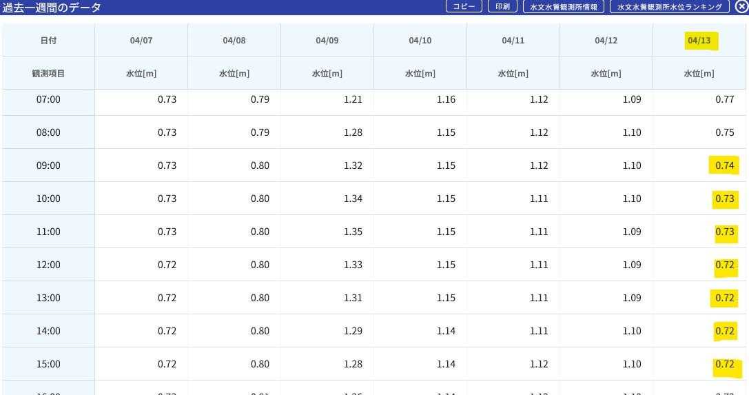Image resolution: width=749 pixels, height=395 pixels.
Task: Close the 過去一週間のデータ panel
Action: [x=741, y=6]
